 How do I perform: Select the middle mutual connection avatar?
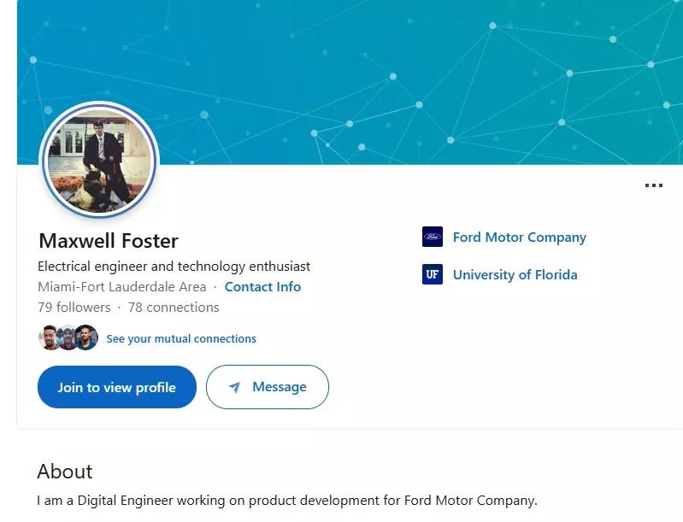68,338
